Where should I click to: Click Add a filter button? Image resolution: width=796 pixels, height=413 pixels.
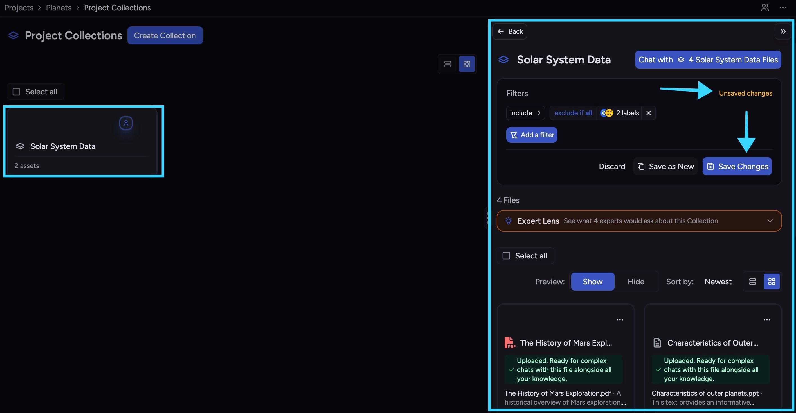coord(532,135)
